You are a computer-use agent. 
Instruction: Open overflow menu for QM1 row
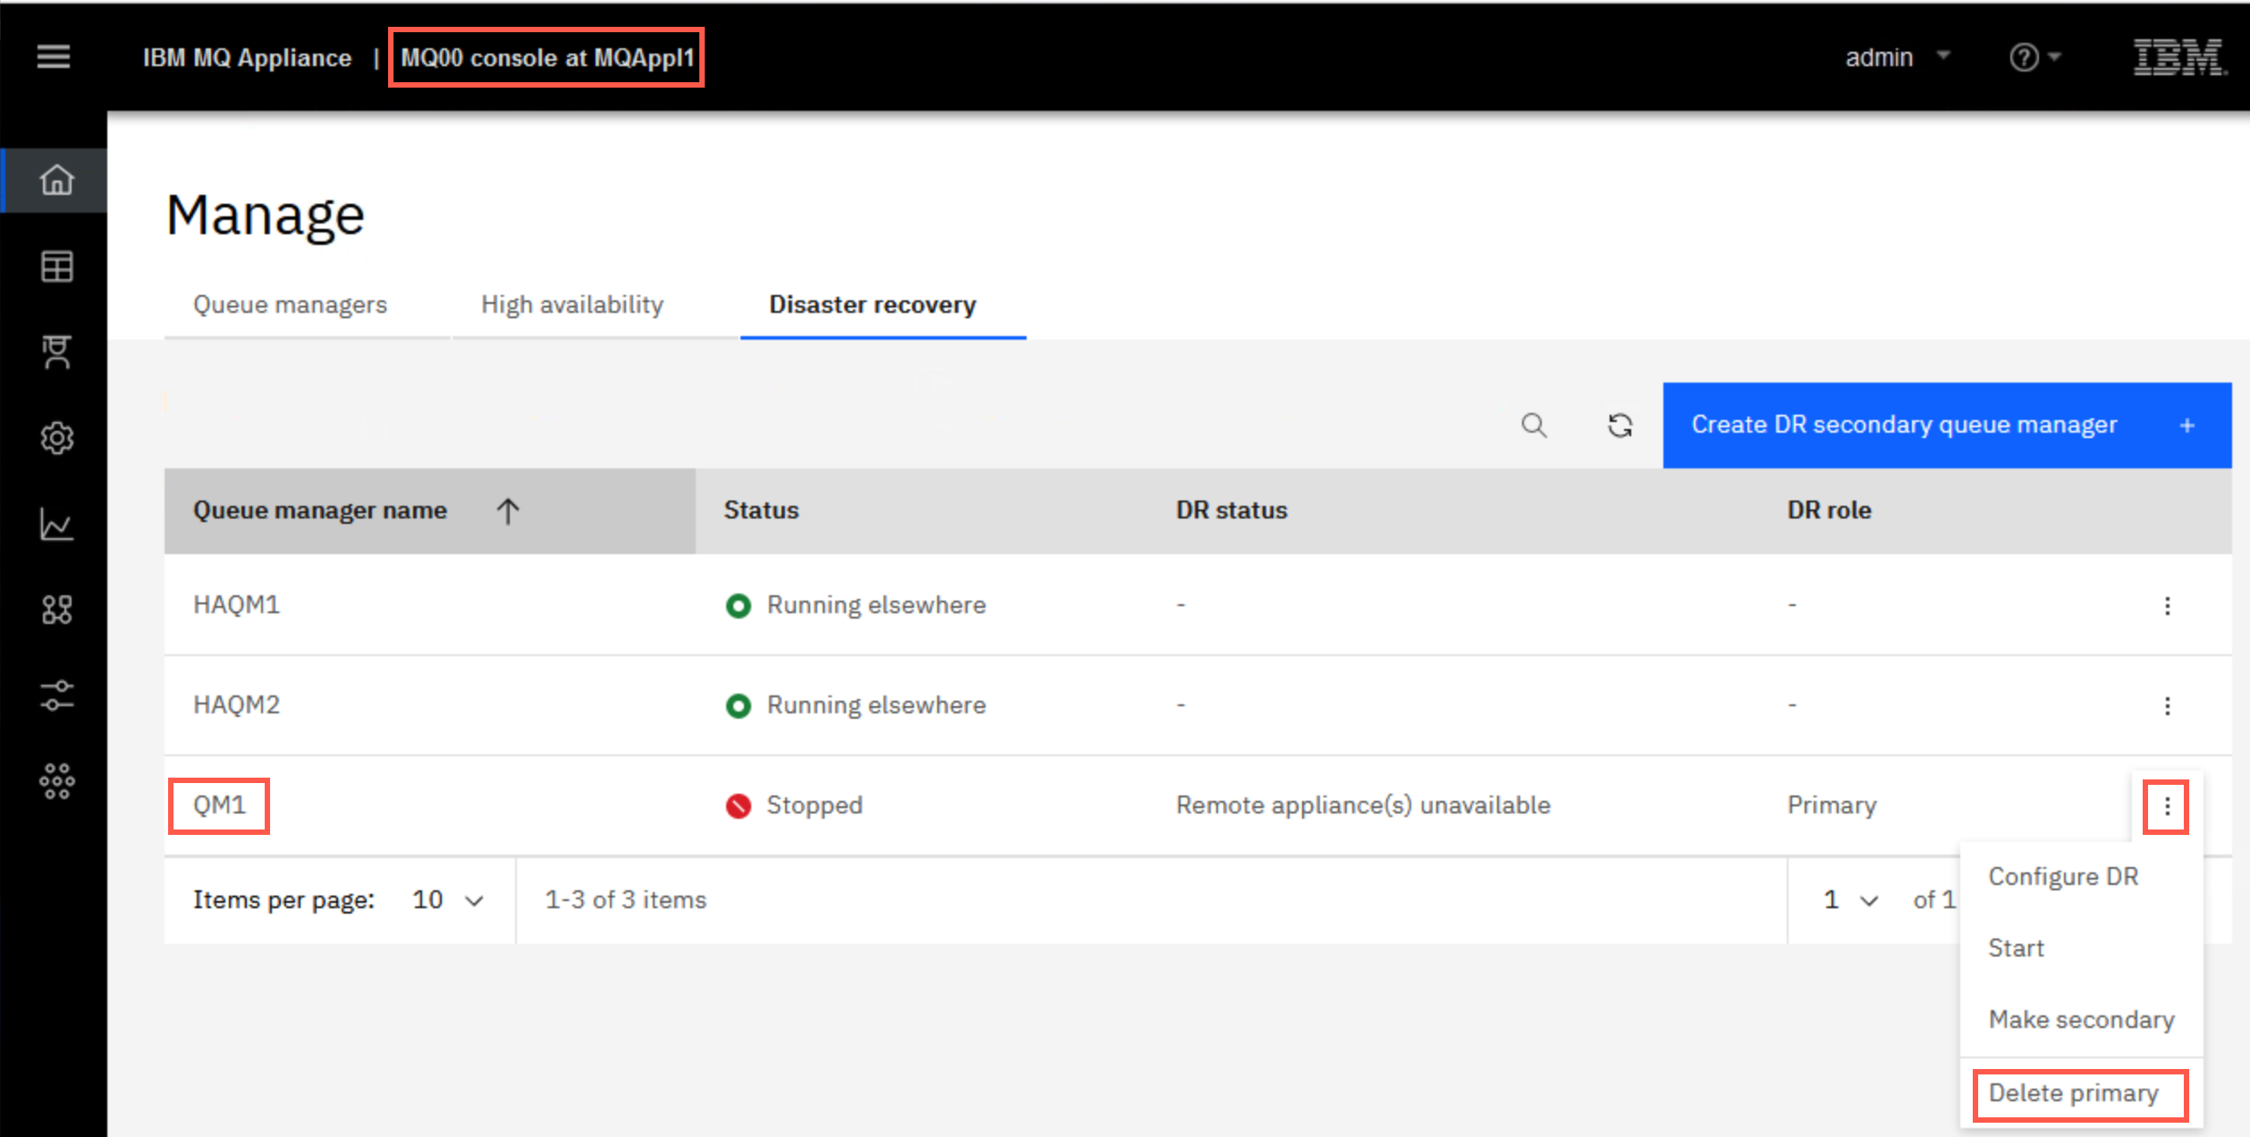[2167, 807]
